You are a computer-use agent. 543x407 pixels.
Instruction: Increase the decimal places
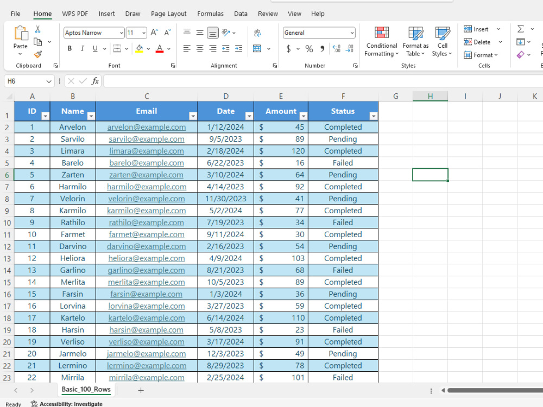(x=336, y=49)
